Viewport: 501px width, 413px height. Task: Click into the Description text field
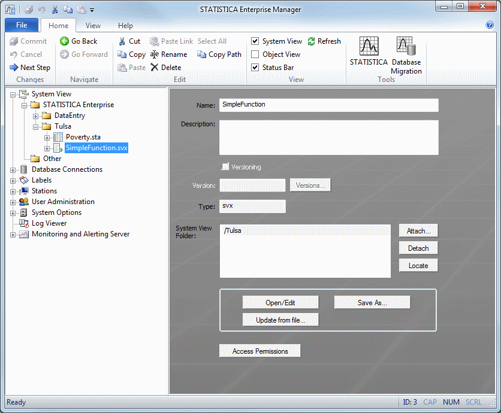point(329,138)
